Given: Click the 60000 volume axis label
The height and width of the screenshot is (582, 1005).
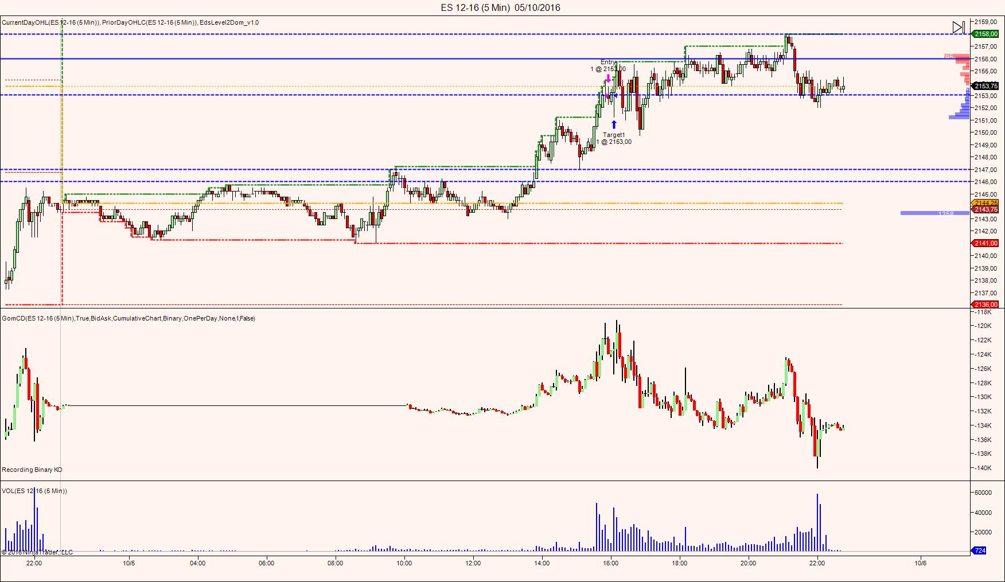Looking at the screenshot, I should click(983, 493).
